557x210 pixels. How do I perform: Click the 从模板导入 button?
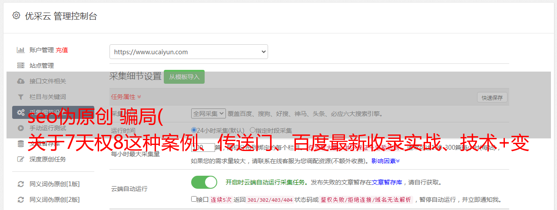pyautogui.click(x=184, y=77)
